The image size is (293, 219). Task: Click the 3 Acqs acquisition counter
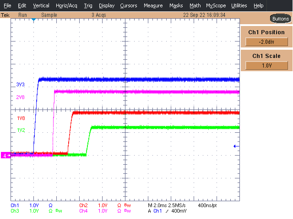(99, 15)
